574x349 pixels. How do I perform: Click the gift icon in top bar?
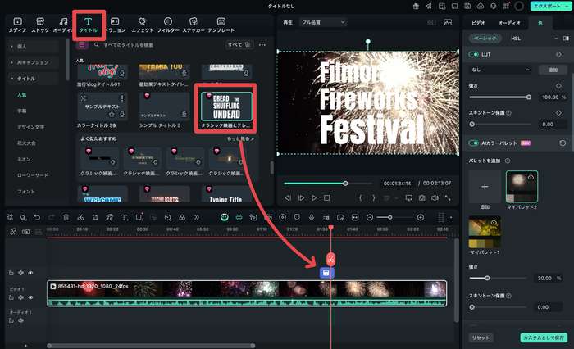coord(416,7)
